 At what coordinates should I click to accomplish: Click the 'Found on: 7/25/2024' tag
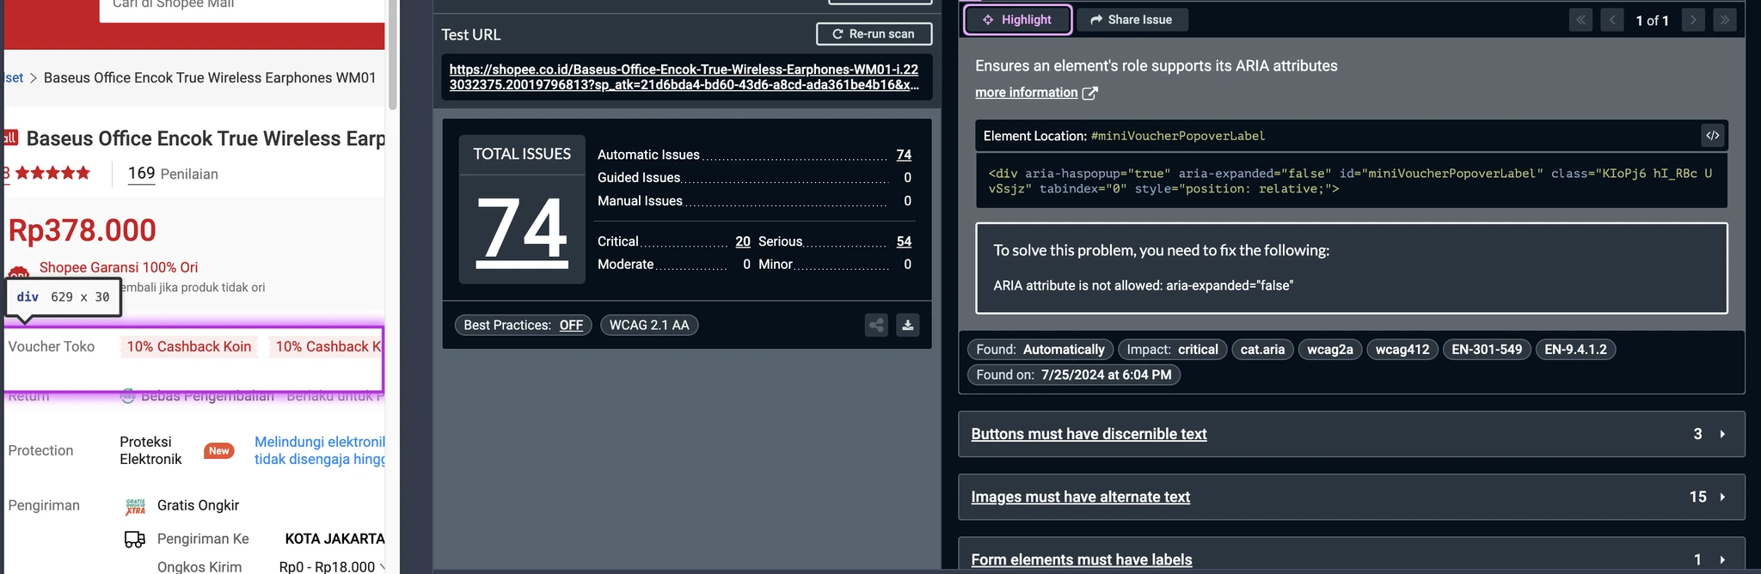coord(1073,375)
